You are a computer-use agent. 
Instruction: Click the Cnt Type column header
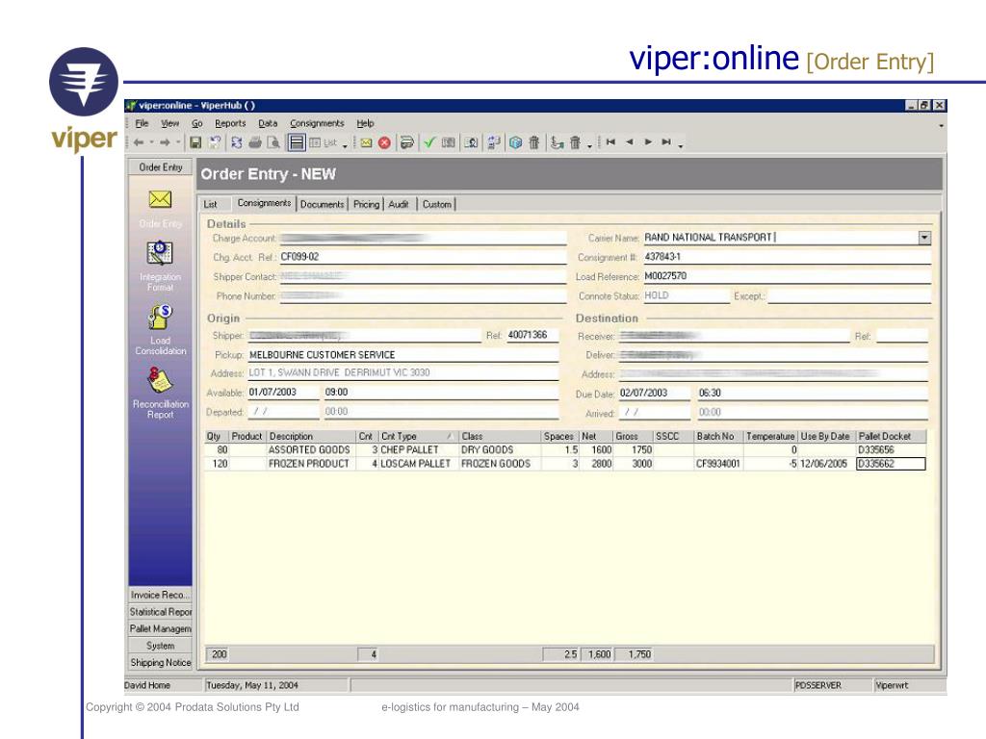(x=419, y=437)
